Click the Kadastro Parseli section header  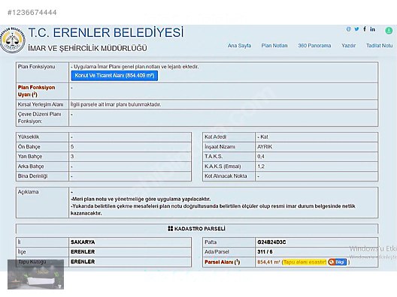tap(197, 229)
